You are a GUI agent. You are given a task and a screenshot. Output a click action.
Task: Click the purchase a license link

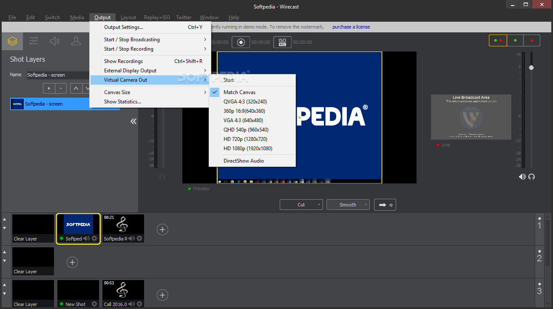[351, 27]
